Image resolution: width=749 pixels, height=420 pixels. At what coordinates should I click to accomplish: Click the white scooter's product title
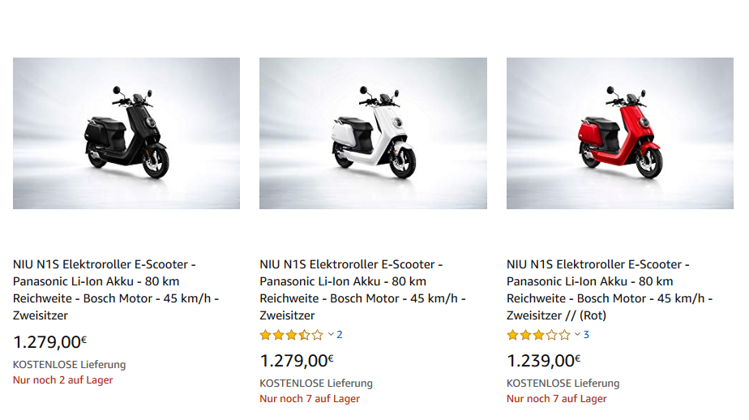pyautogui.click(x=362, y=289)
